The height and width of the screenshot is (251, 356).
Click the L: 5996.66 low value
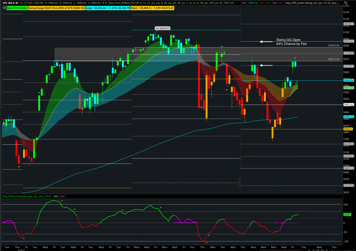click(80, 3)
